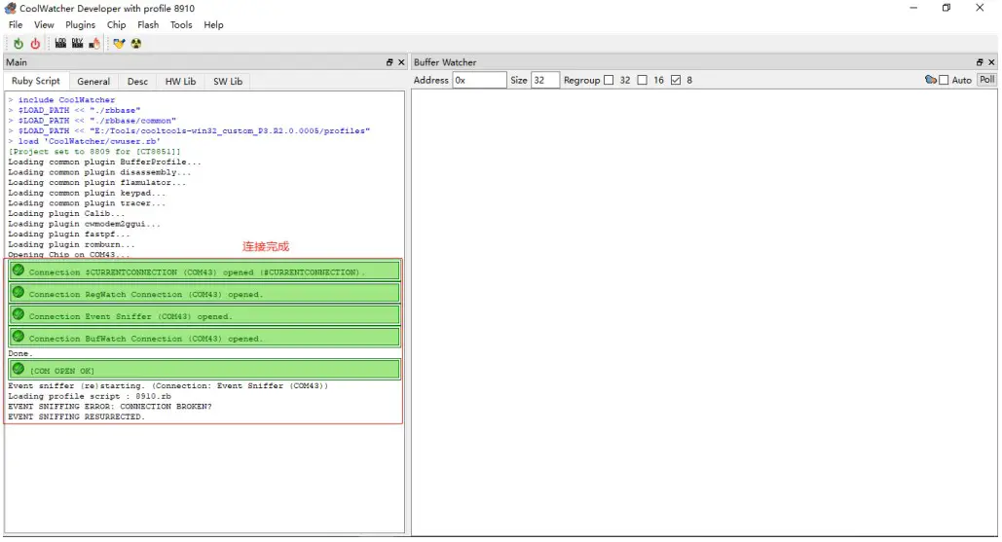Click the red power-off toolbar icon
Image resolution: width=1002 pixels, height=542 pixels.
click(x=35, y=44)
